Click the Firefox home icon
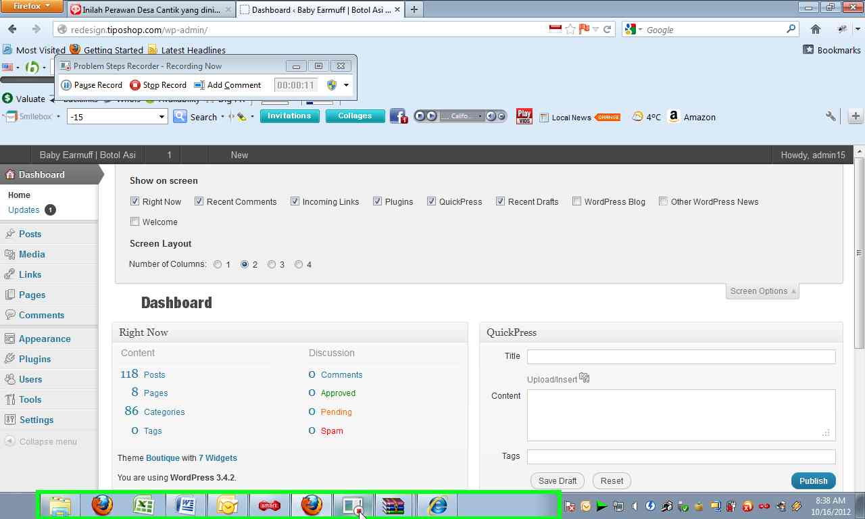 [x=816, y=29]
